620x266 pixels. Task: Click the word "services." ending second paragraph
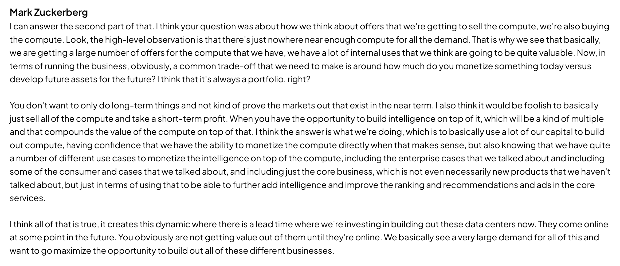(x=28, y=198)
